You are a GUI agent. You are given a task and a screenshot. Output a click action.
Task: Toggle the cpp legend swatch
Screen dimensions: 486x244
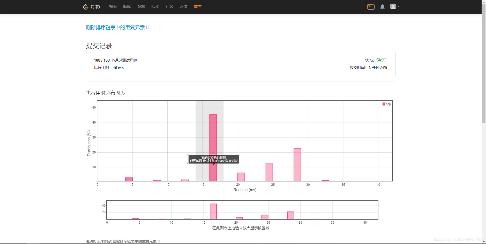coord(384,104)
